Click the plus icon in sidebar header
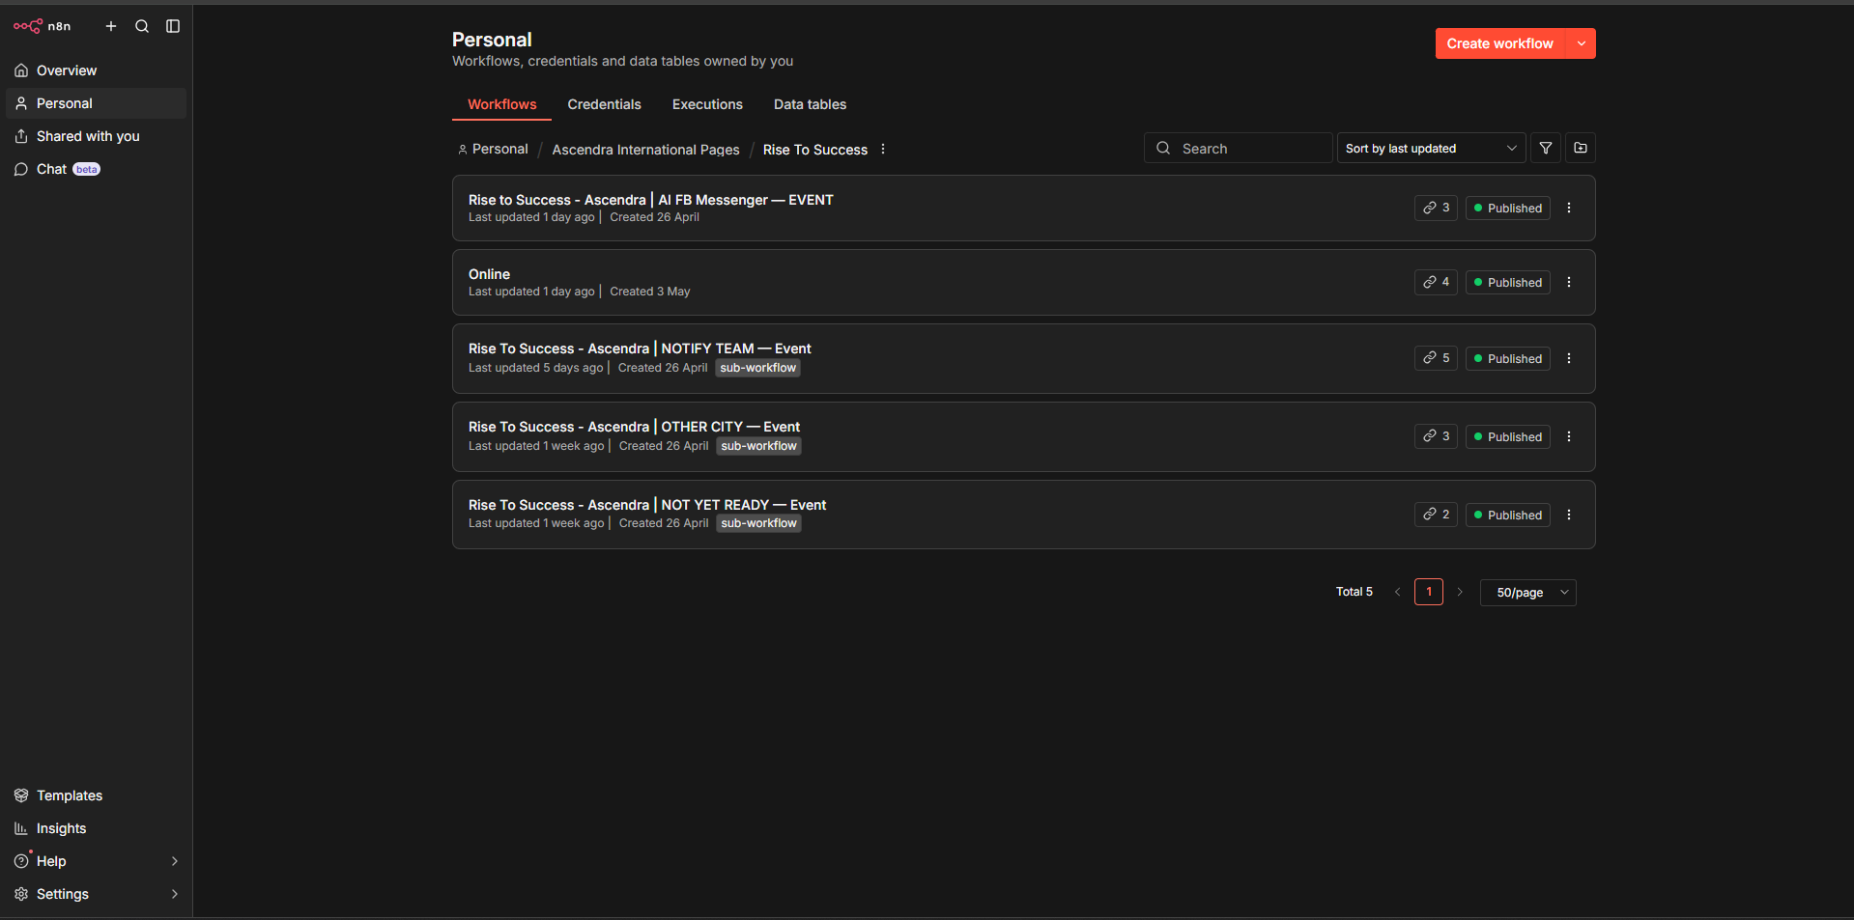Screen dimensions: 1854x920 point(111,26)
